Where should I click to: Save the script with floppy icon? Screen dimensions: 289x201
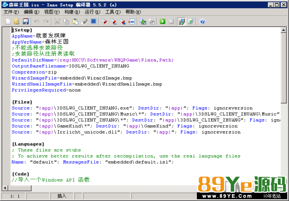26,22
